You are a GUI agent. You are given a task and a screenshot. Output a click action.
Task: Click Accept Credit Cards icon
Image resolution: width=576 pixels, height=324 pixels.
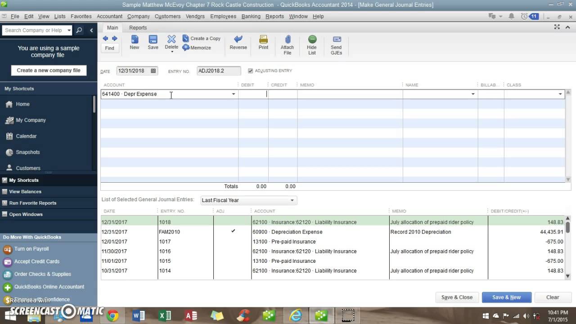coord(7,261)
